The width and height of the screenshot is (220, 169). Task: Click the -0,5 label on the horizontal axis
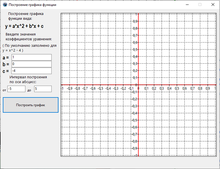[x=100, y=88]
